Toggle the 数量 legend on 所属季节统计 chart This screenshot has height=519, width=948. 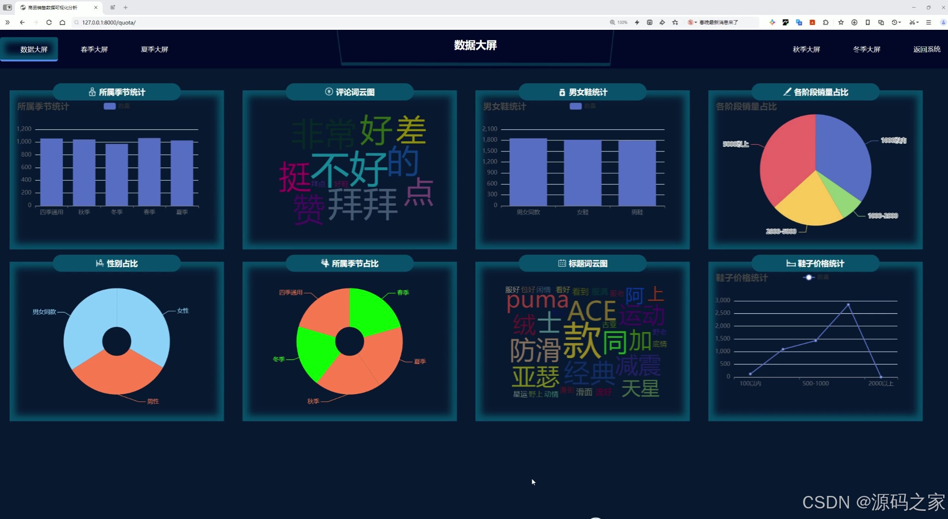coord(110,106)
